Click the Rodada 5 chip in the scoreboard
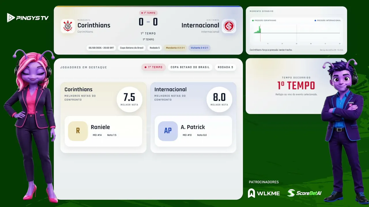This screenshot has width=369, height=207. pos(155,48)
